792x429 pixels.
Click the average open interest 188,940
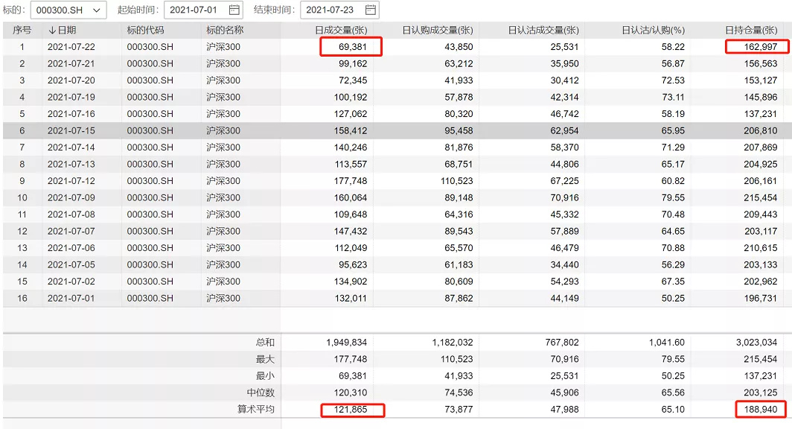click(x=761, y=410)
